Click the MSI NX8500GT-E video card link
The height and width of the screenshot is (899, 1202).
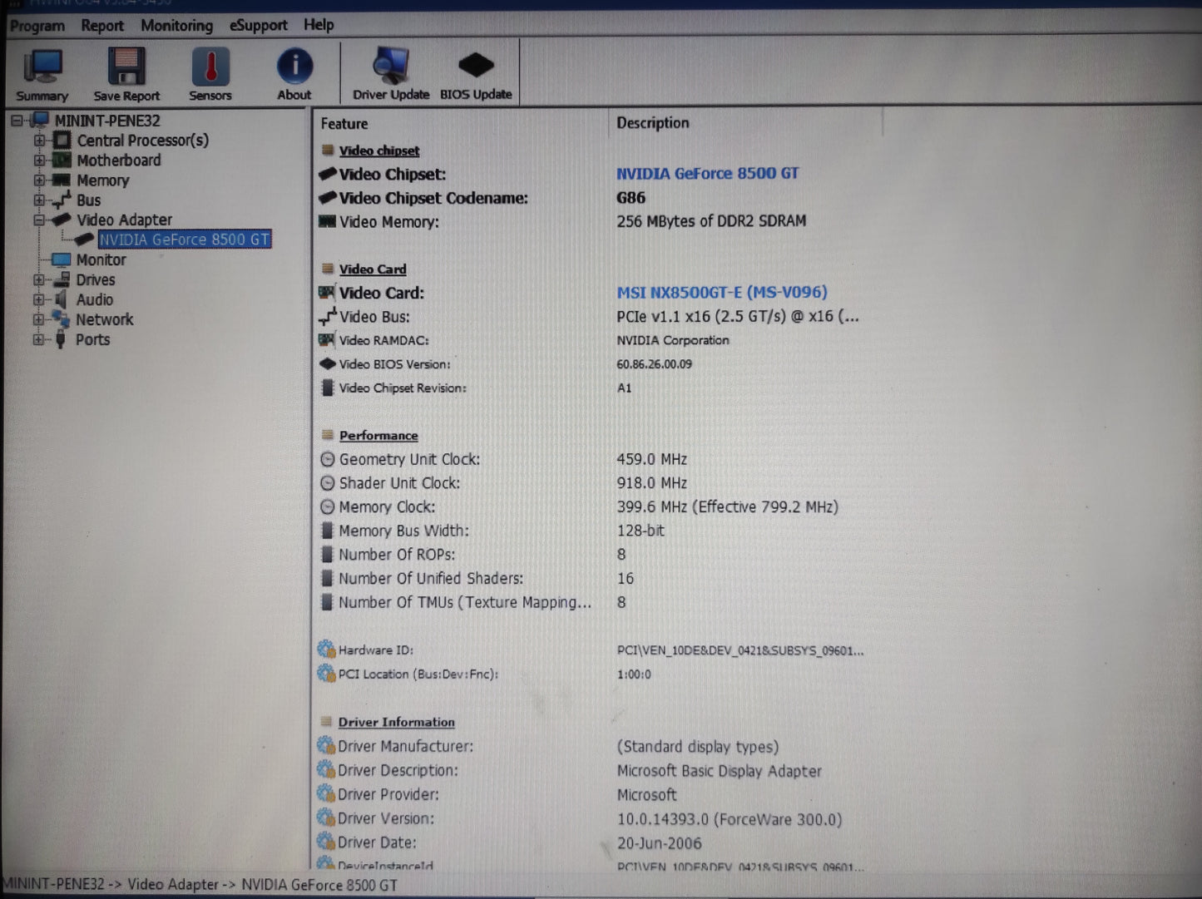point(722,292)
